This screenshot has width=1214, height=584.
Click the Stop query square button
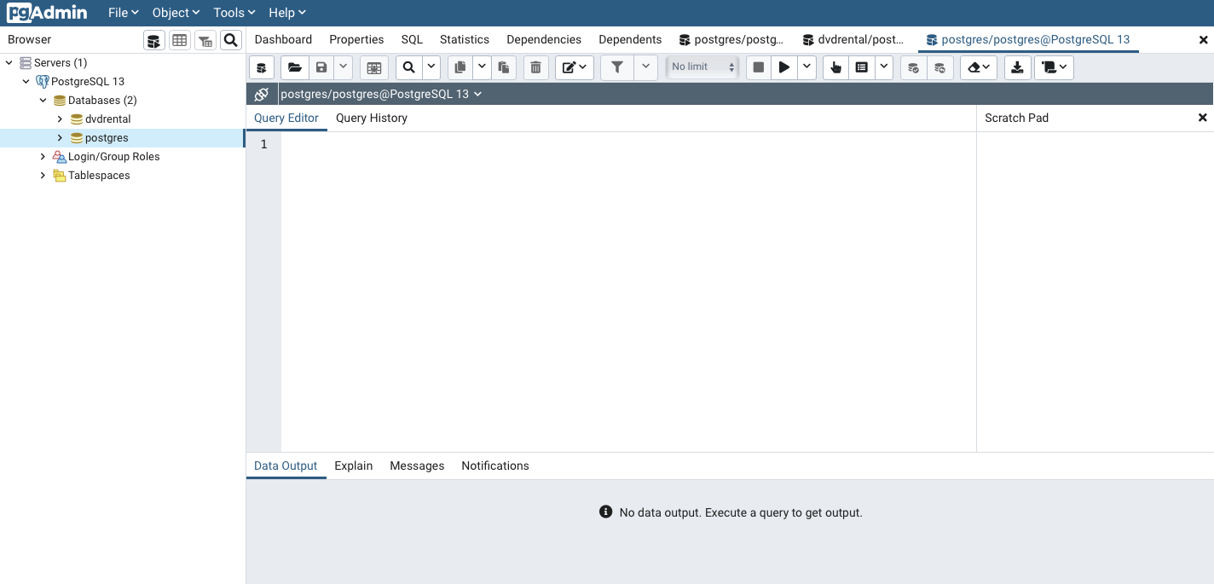click(759, 67)
